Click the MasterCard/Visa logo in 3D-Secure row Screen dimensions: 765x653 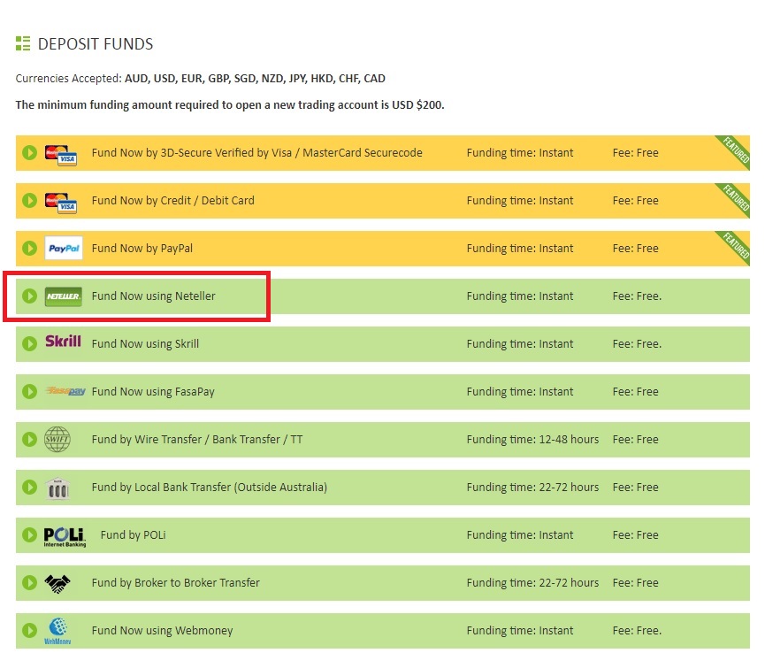coord(61,155)
